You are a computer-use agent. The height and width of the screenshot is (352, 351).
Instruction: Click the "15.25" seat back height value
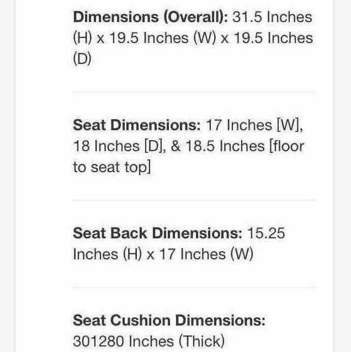click(266, 233)
